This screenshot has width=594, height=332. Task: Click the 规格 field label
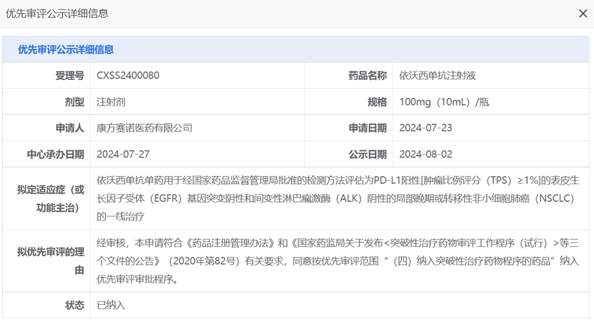tap(377, 102)
